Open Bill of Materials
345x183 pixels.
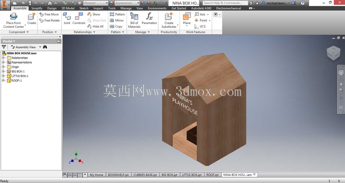pos(134,20)
